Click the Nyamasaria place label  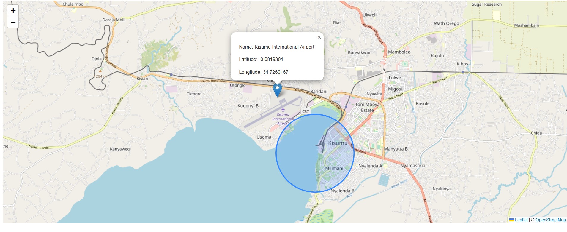tap(412, 166)
